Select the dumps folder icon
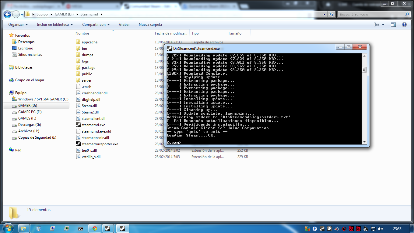This screenshot has width=414, height=233. [78, 55]
